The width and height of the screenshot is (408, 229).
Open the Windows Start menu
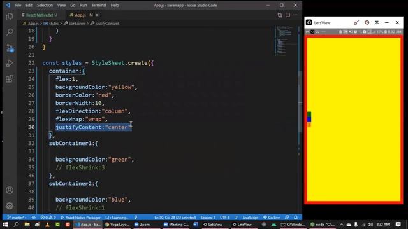5,225
